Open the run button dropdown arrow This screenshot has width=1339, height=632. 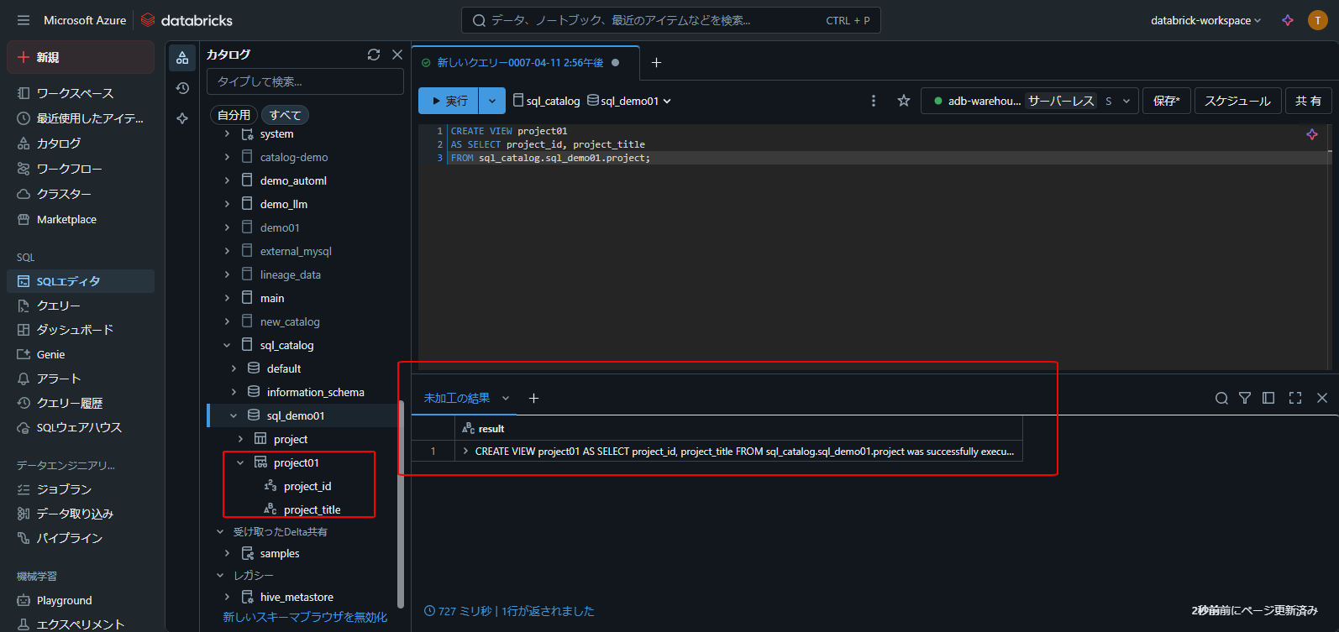point(492,101)
